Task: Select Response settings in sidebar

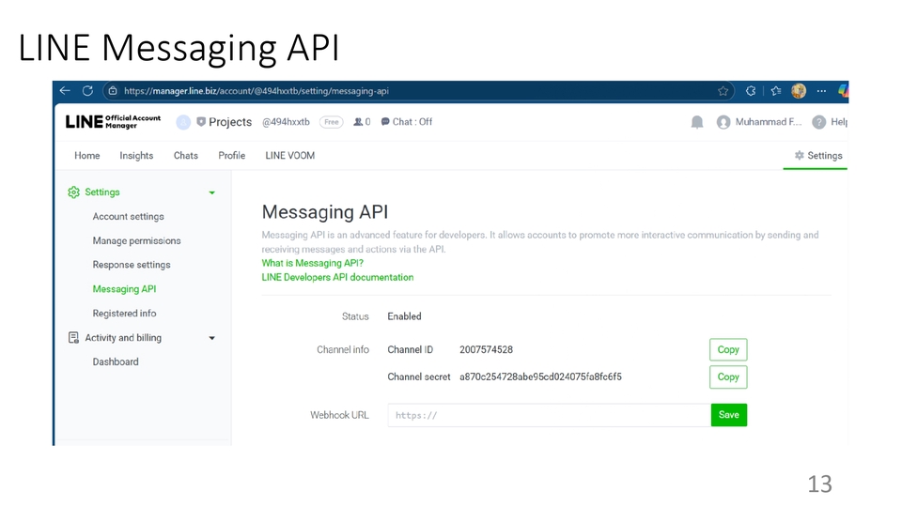Action: tap(132, 265)
